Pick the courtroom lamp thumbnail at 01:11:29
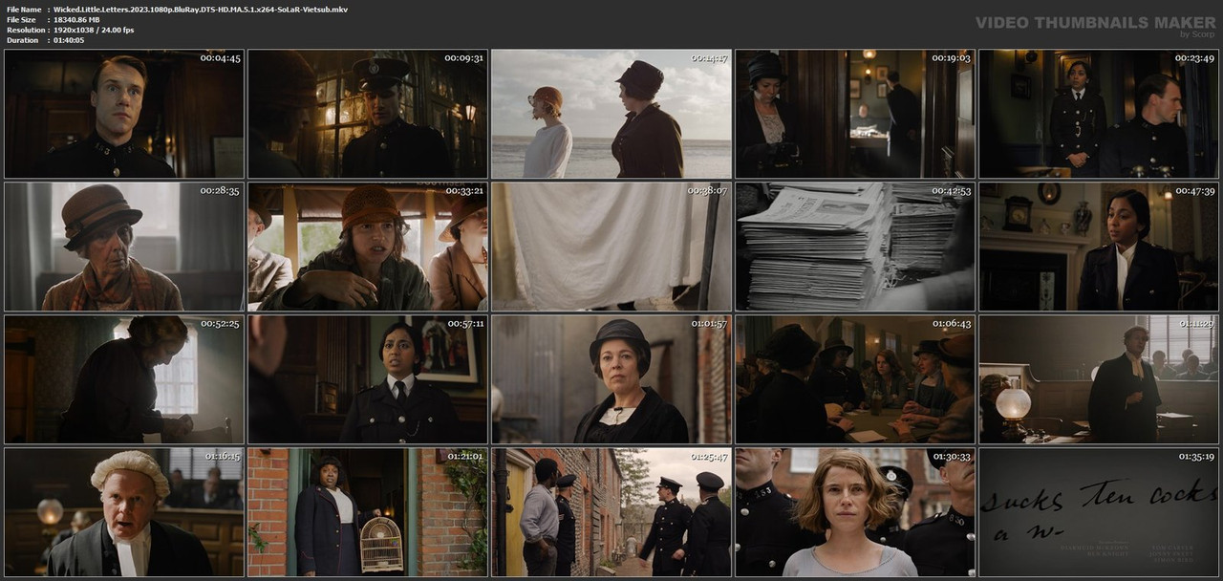This screenshot has width=1223, height=581. [x=1099, y=379]
